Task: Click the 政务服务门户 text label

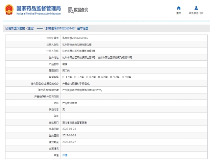Action: tap(196, 13)
